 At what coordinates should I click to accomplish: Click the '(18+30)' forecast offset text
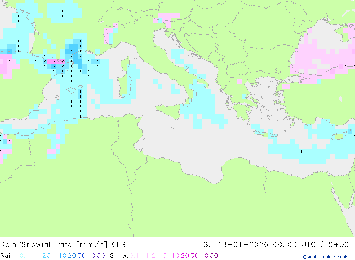coord(337,245)
